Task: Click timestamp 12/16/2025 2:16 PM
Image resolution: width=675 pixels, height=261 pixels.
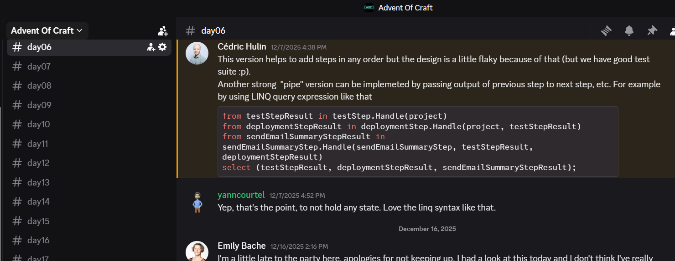Action: (x=299, y=246)
